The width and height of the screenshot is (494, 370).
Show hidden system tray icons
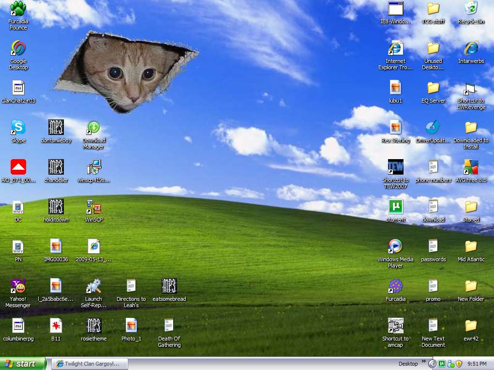[x=432, y=364]
